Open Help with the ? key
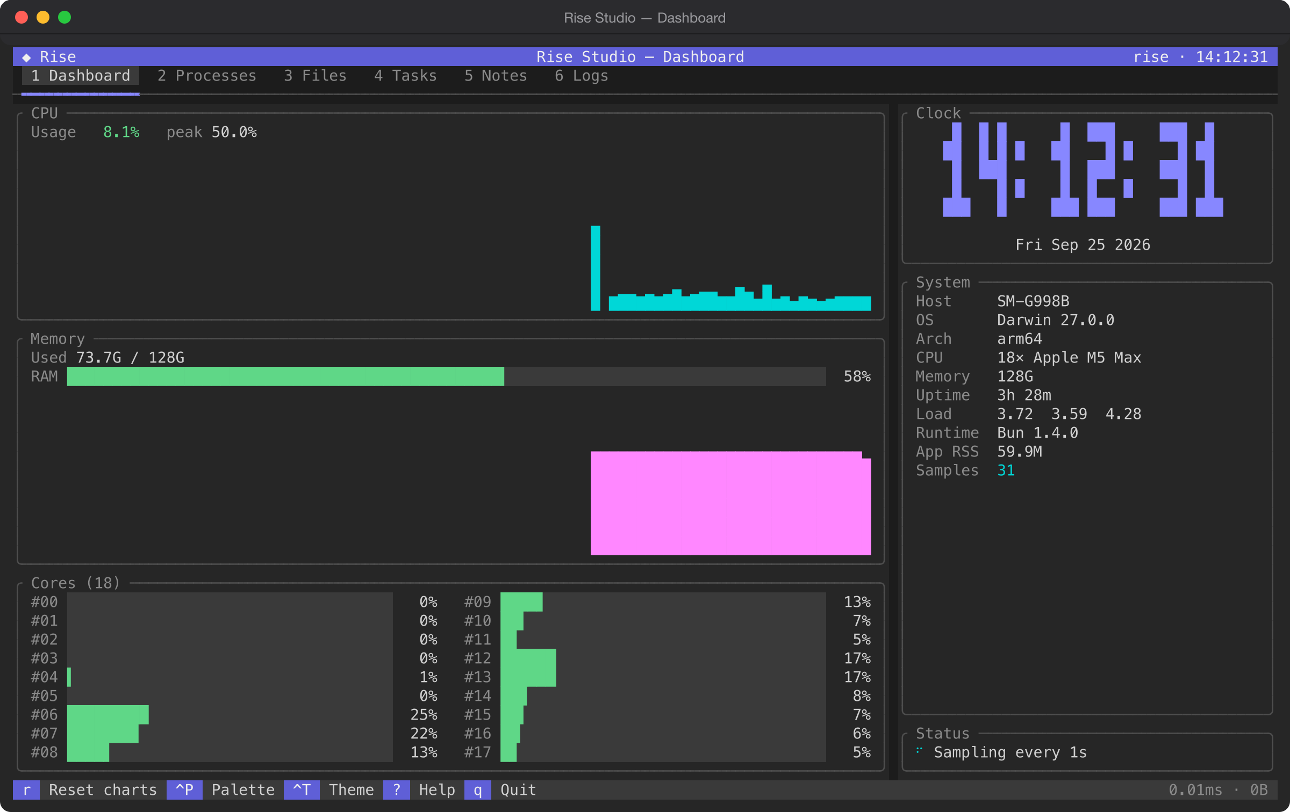The height and width of the screenshot is (812, 1290). 397,790
